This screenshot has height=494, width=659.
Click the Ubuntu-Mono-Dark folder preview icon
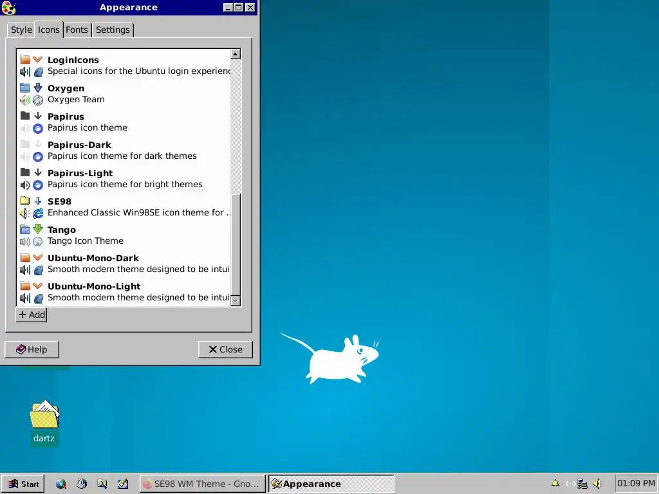[x=25, y=257]
